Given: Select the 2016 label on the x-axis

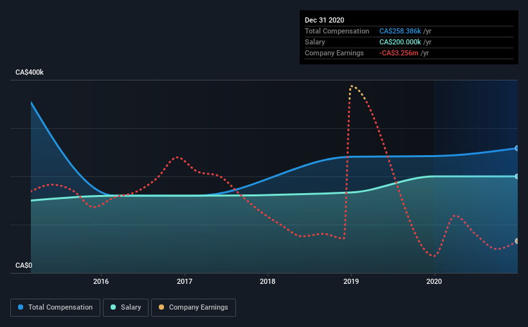Looking at the screenshot, I should 101,281.
